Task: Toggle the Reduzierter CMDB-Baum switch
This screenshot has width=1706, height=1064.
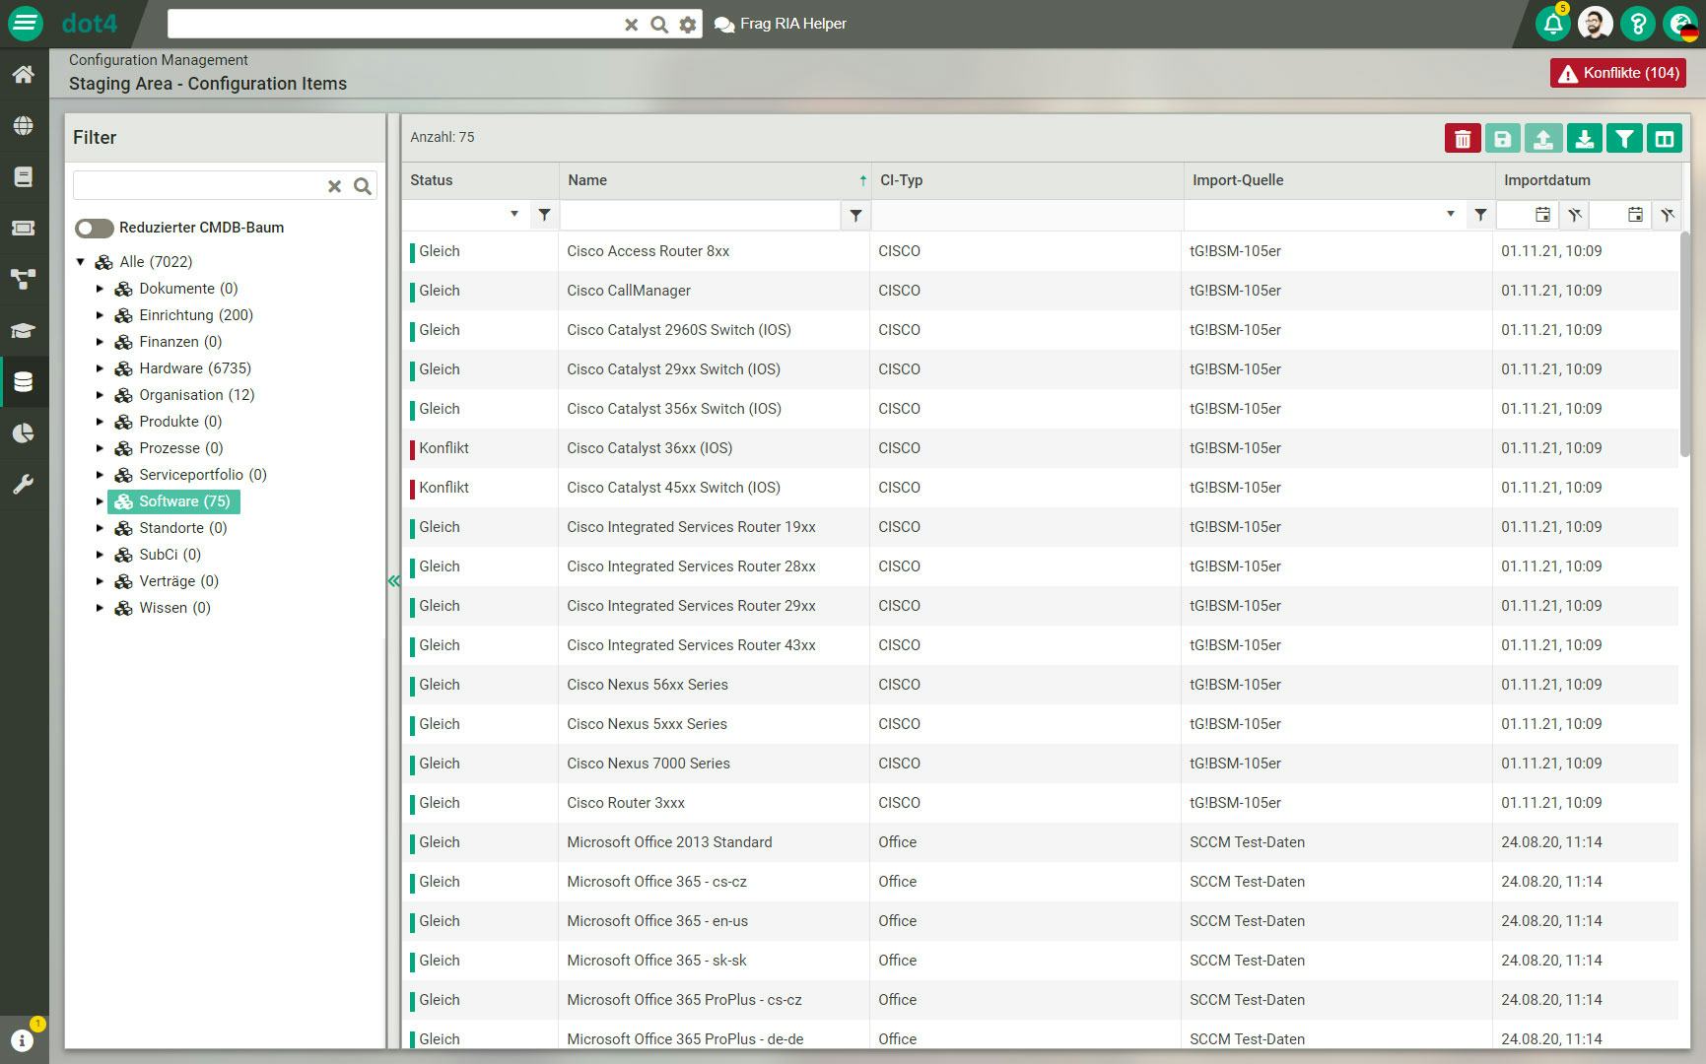Action: pyautogui.click(x=95, y=229)
